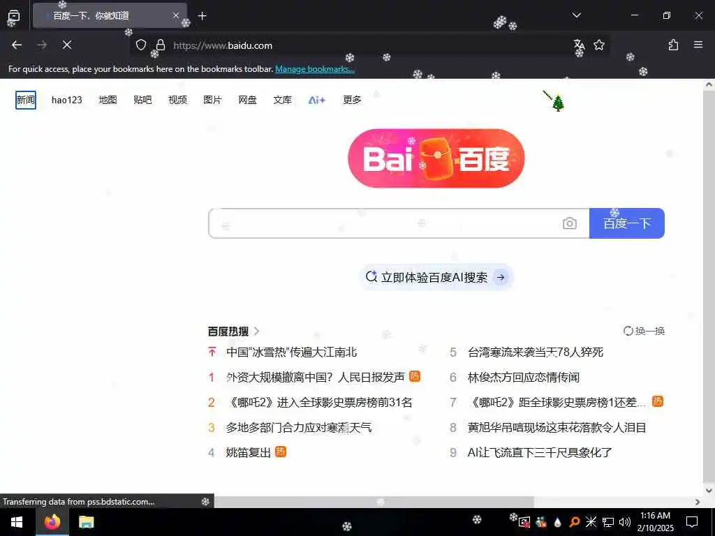
Task: Stop page loading with X button
Action: [67, 45]
